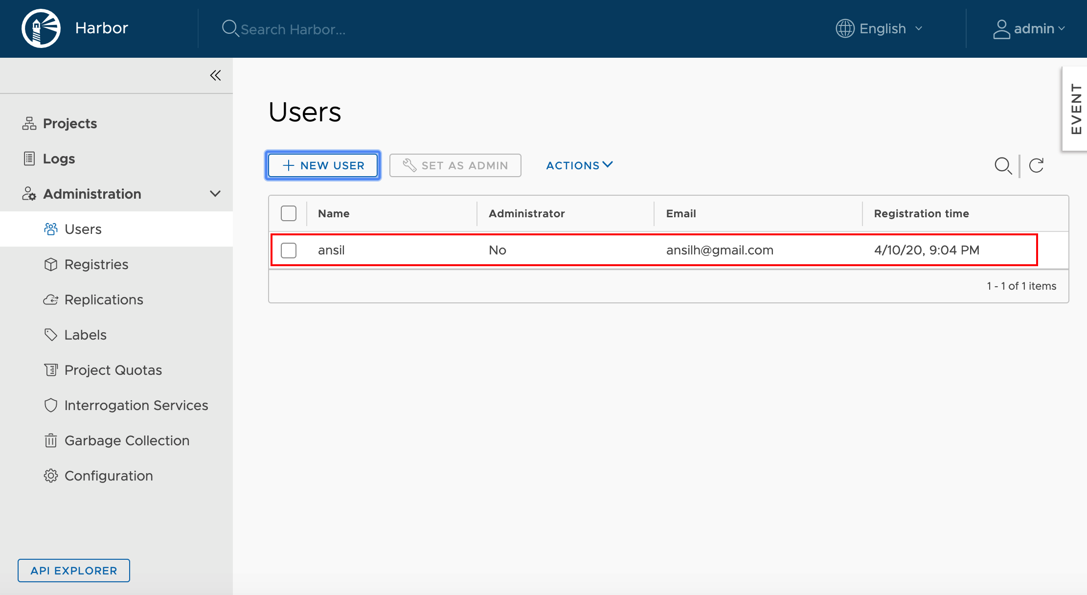Click the search magnifier icon above the users table
This screenshot has width=1087, height=595.
coord(1003,166)
